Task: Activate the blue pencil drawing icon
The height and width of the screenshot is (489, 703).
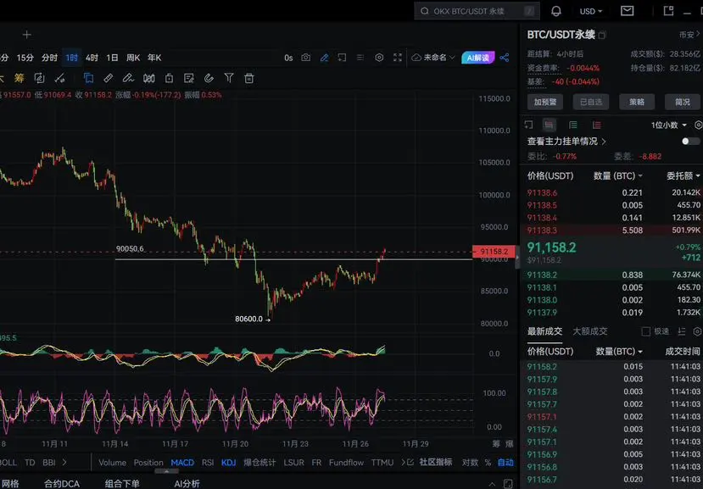Action: point(324,58)
